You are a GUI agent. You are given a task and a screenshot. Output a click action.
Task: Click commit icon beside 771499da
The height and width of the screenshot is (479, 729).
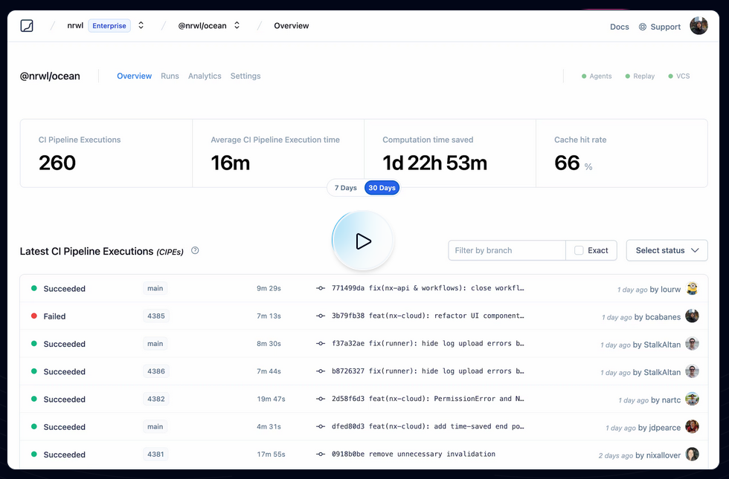[321, 288]
